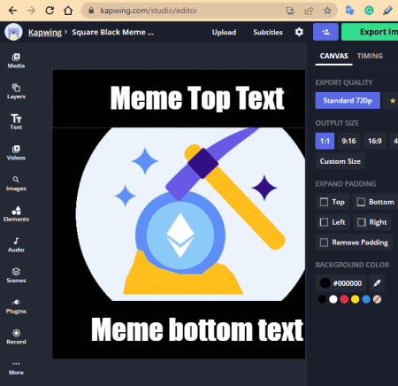Open the Media panel
The width and height of the screenshot is (398, 386).
(x=16, y=61)
